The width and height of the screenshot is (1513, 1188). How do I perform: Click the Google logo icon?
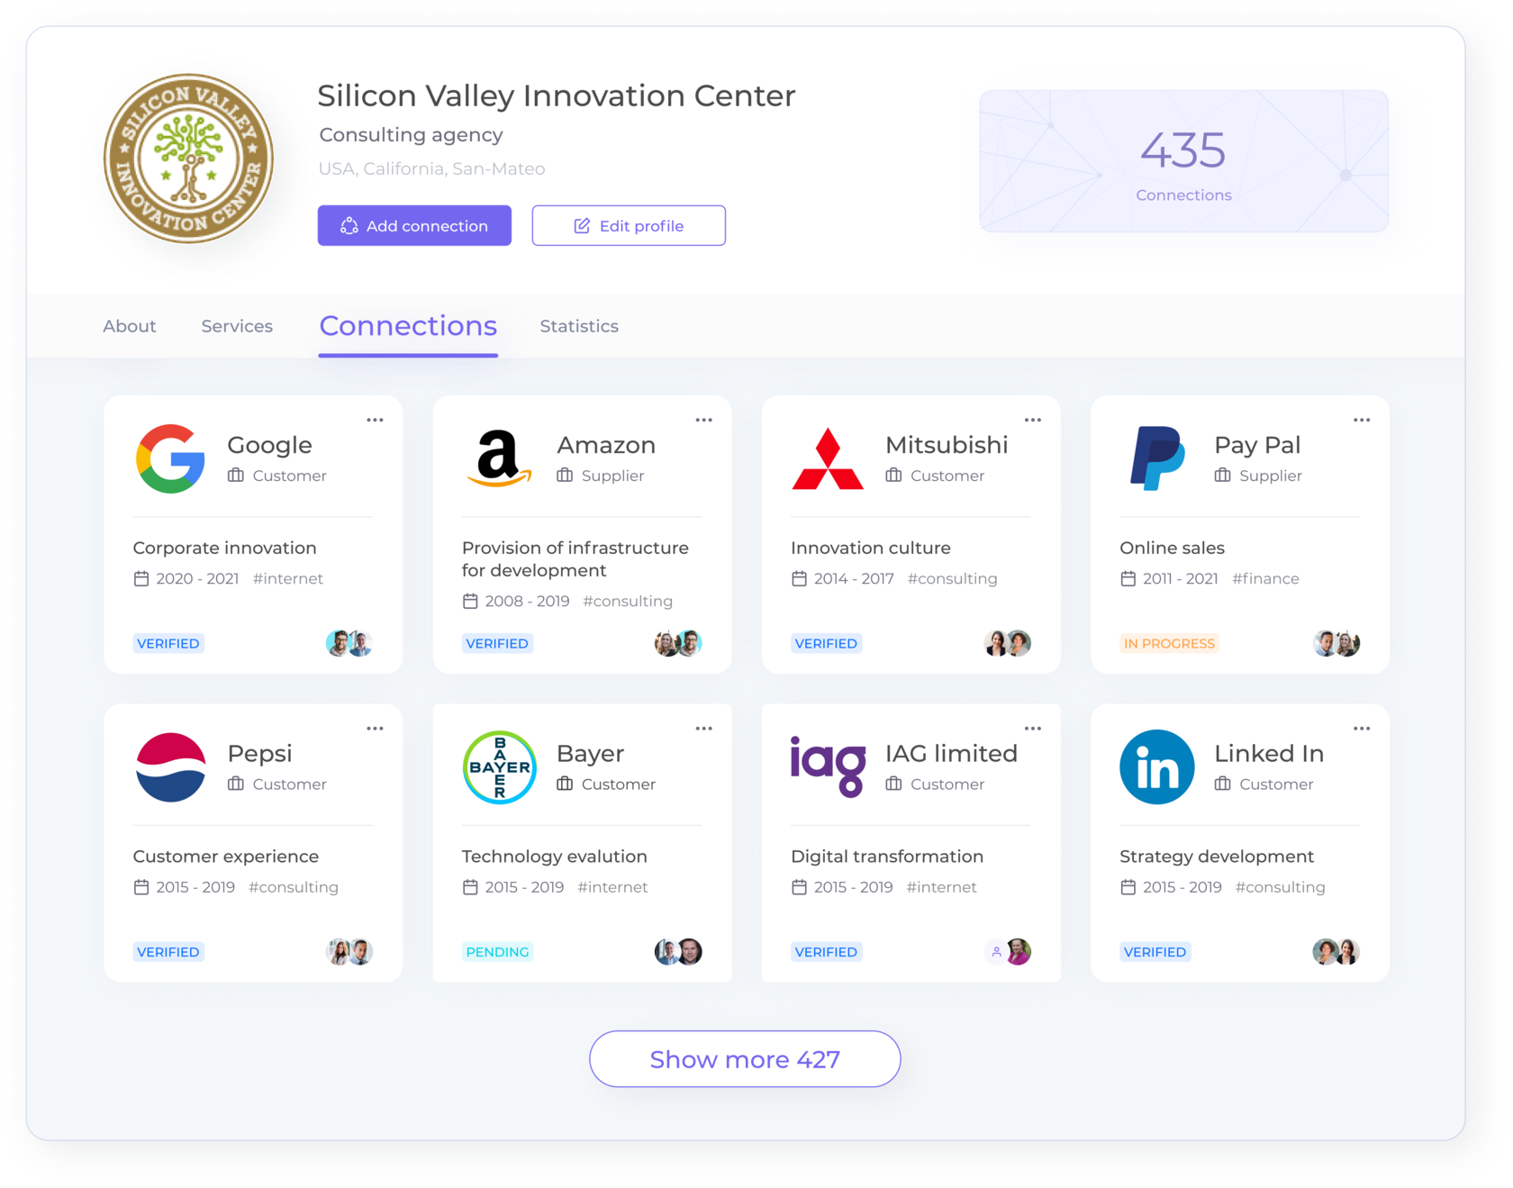(x=170, y=458)
